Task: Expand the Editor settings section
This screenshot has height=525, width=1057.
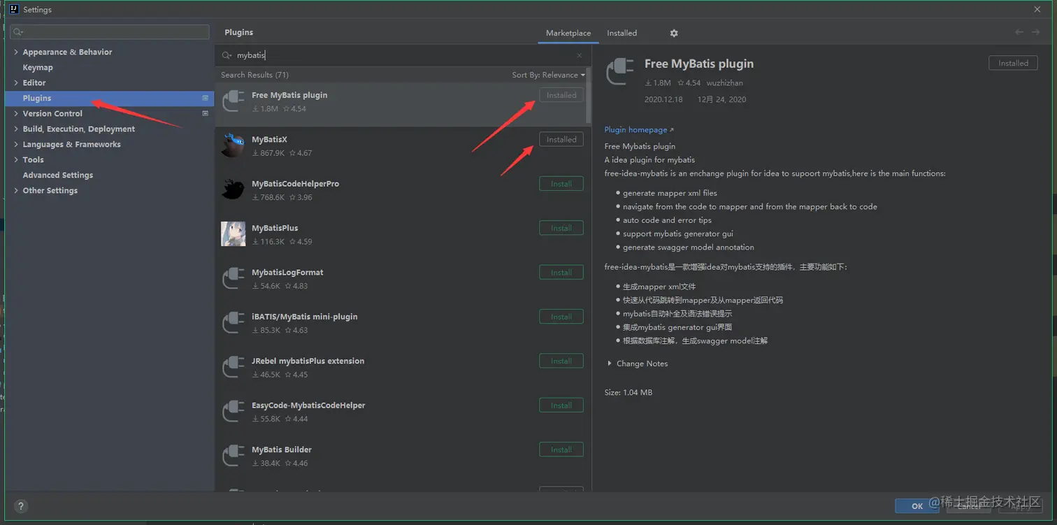Action: click(x=16, y=83)
